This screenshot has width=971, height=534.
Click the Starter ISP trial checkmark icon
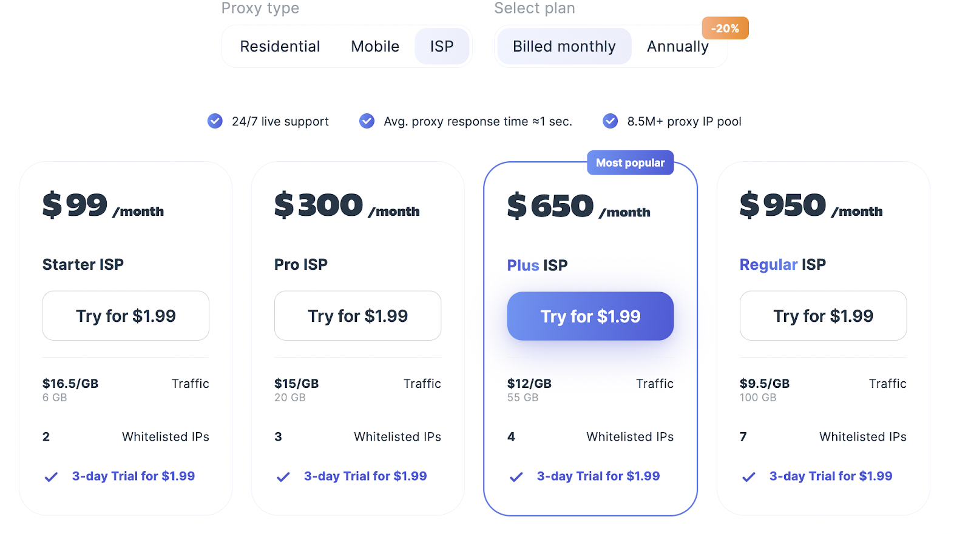(x=51, y=477)
